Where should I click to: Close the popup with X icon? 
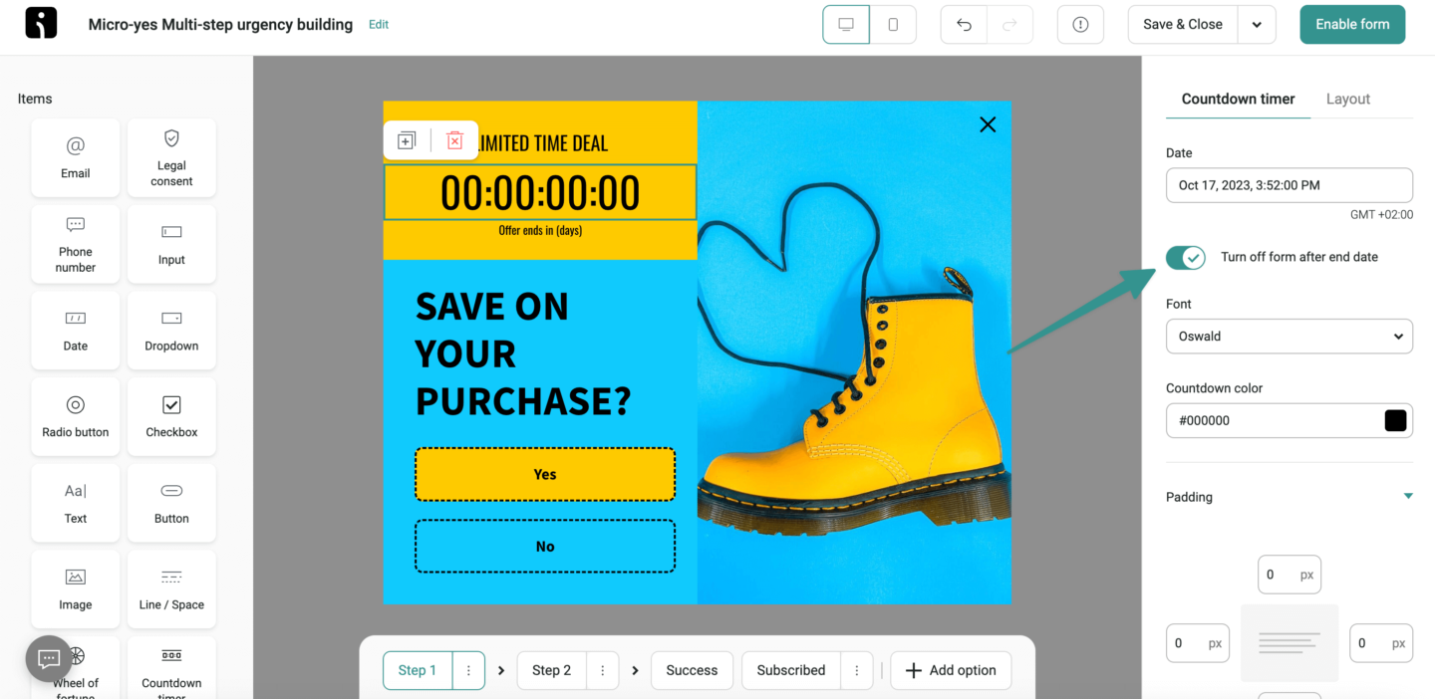click(988, 124)
